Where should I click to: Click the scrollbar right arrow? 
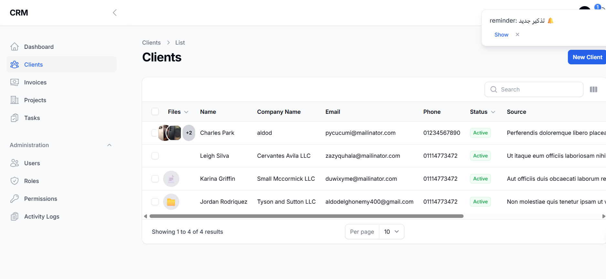point(604,216)
